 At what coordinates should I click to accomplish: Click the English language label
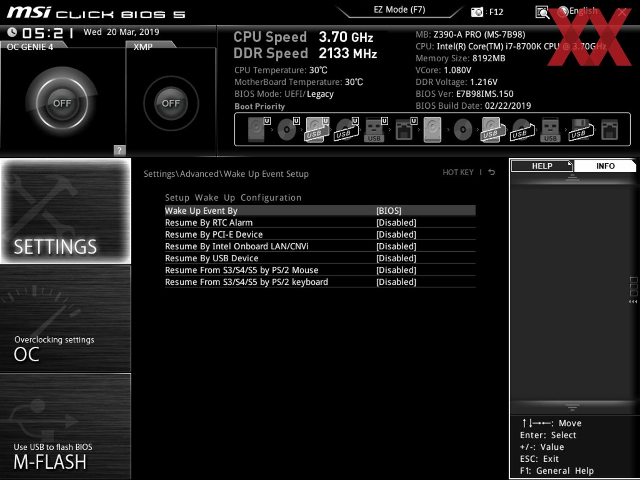583,11
